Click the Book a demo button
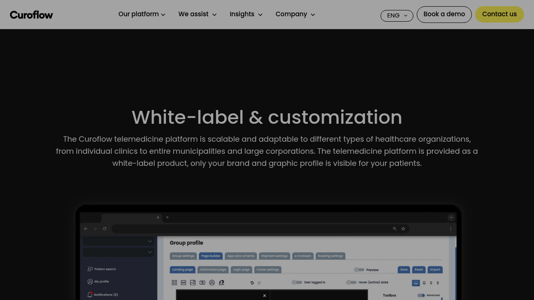Screen dimensions: 534x300 [444, 14]
